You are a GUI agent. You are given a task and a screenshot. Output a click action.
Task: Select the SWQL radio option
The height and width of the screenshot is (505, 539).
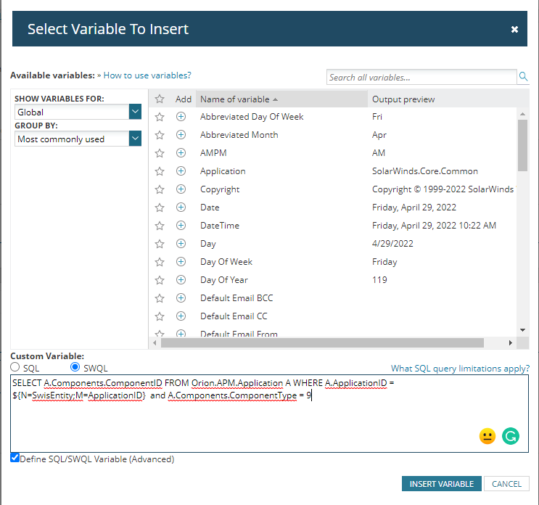pyautogui.click(x=75, y=367)
